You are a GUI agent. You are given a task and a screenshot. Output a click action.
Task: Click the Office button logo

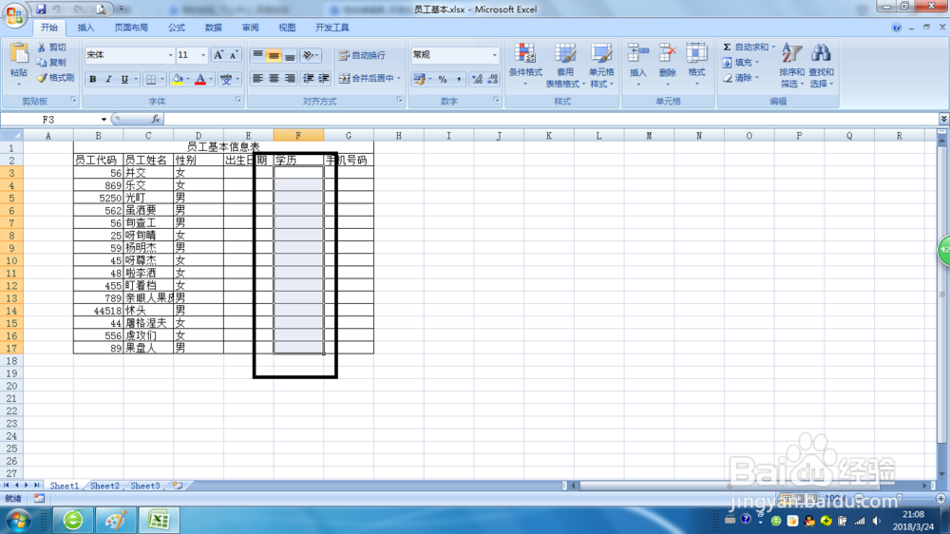coord(14,15)
